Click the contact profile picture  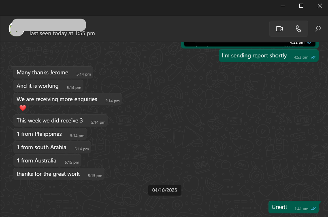[16, 29]
